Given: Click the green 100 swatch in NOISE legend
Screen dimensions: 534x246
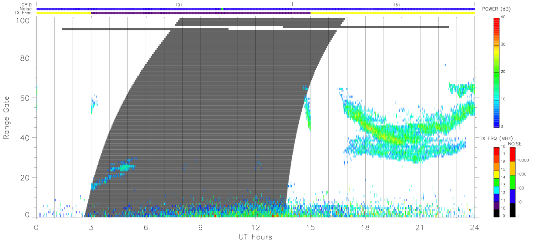Looking at the screenshot, I should coord(513,182).
